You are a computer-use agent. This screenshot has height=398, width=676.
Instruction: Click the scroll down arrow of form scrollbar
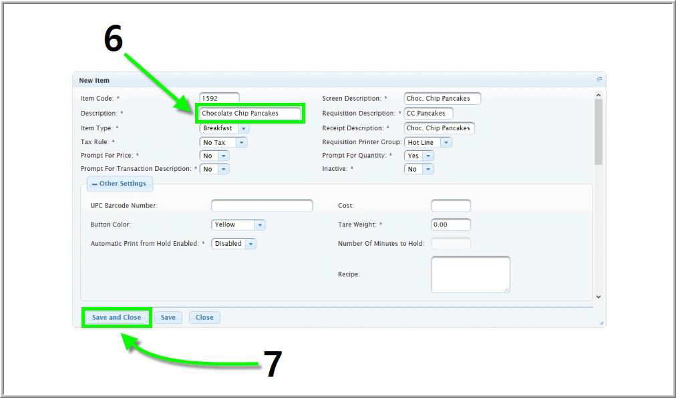[x=598, y=296]
